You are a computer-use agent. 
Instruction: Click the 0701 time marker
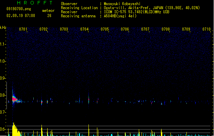pyautogui.click(x=23, y=29)
